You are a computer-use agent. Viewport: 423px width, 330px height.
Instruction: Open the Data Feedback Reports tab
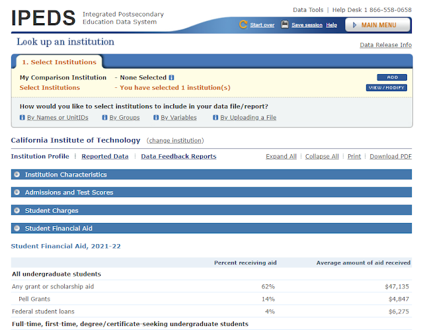(178, 157)
